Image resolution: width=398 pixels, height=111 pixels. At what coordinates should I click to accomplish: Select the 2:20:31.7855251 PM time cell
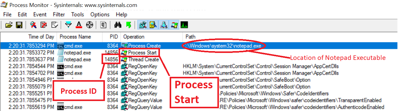[x=32, y=93]
